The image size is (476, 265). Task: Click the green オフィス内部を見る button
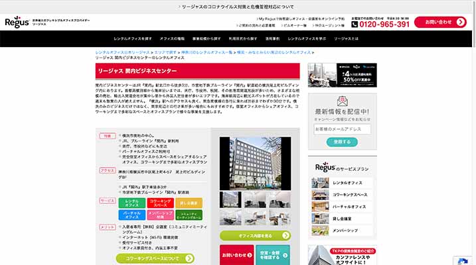255,235
